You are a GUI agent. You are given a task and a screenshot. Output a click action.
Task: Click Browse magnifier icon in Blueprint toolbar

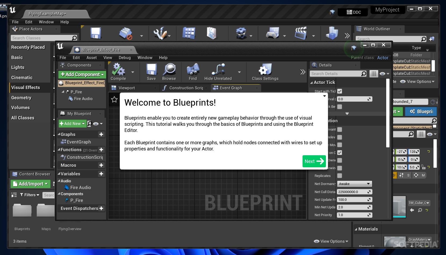click(169, 69)
